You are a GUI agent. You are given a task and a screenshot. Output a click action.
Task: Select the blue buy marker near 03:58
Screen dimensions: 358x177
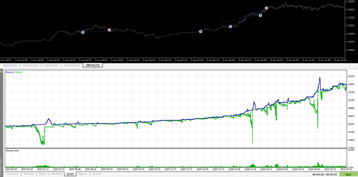(x=83, y=32)
